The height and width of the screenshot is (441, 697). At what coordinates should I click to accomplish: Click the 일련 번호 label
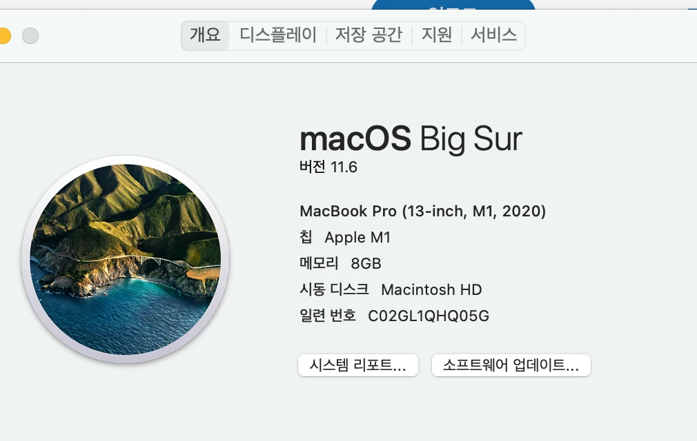pyautogui.click(x=328, y=316)
